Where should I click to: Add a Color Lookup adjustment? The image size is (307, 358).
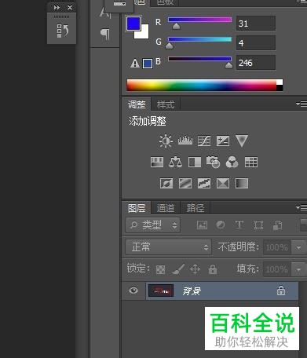coord(251,163)
